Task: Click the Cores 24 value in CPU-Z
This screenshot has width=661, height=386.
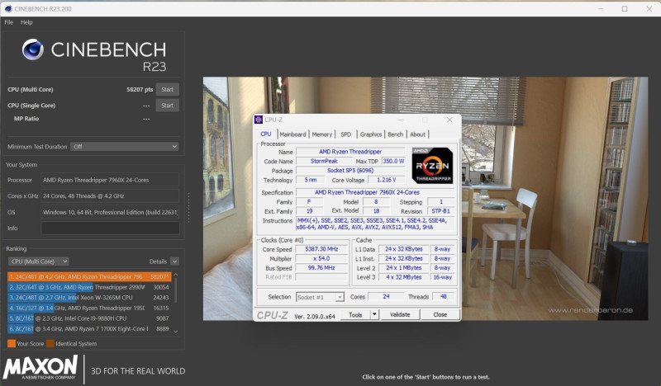Action: tap(386, 297)
